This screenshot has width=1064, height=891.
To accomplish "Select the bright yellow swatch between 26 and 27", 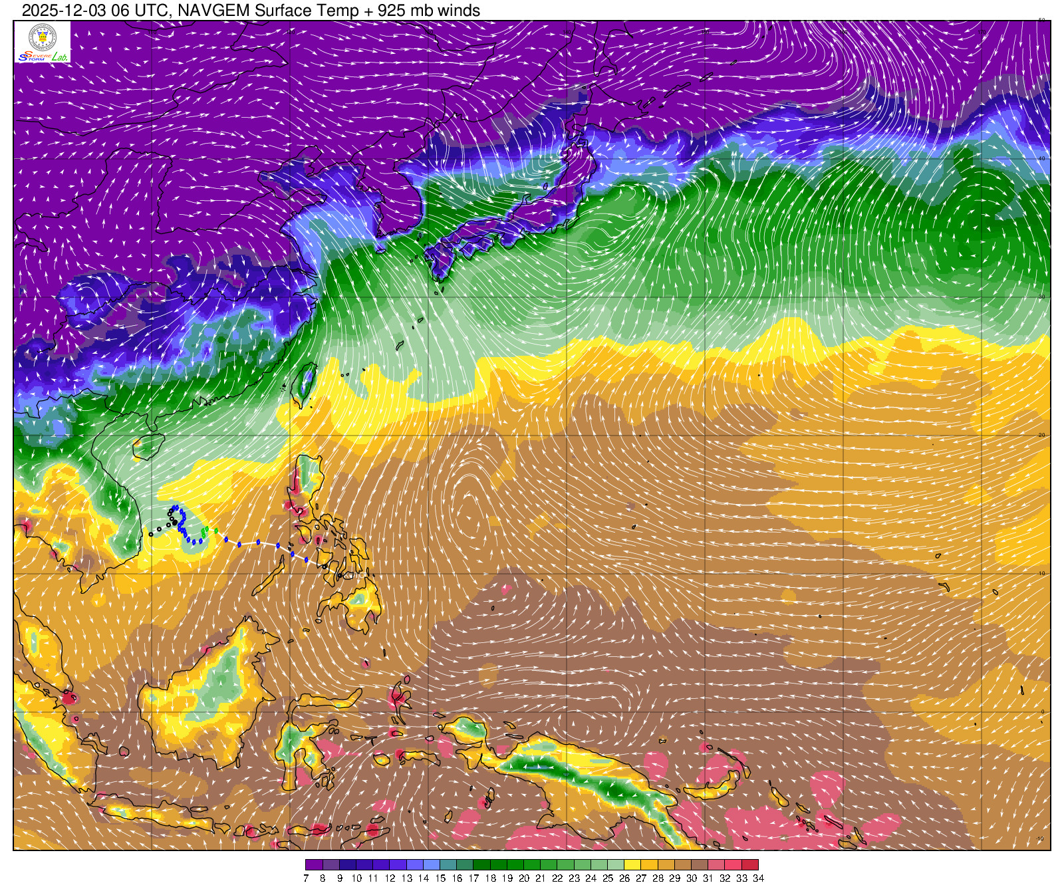I will pos(632,865).
